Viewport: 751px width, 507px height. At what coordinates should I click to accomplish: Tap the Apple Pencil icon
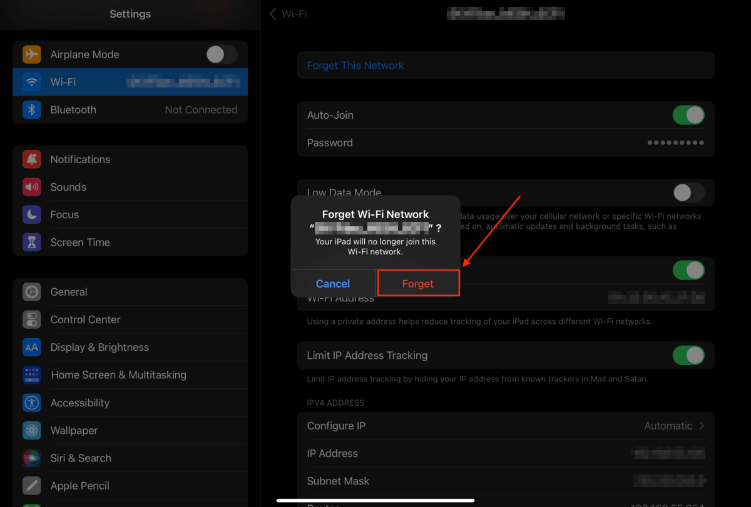point(32,485)
